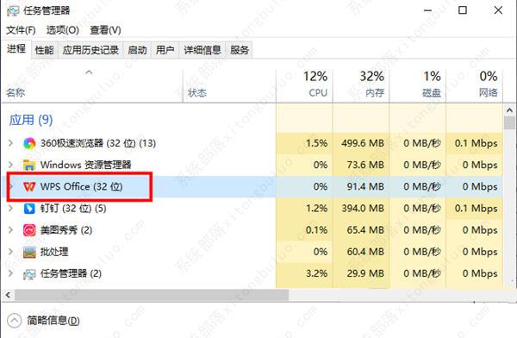Click the 简略信息(D) link

pyautogui.click(x=53, y=321)
